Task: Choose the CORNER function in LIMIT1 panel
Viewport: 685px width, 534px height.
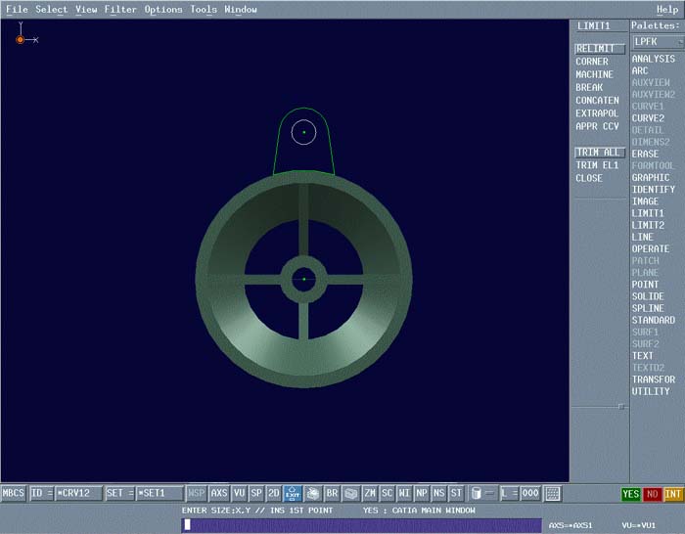Action: tap(592, 62)
